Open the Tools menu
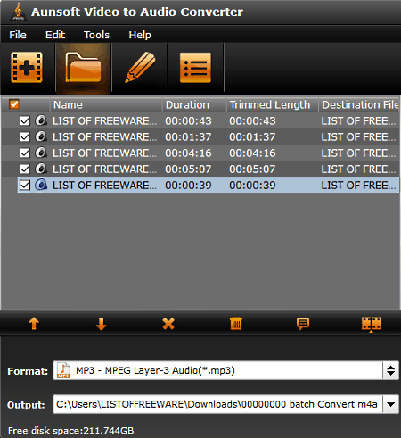 tap(96, 35)
